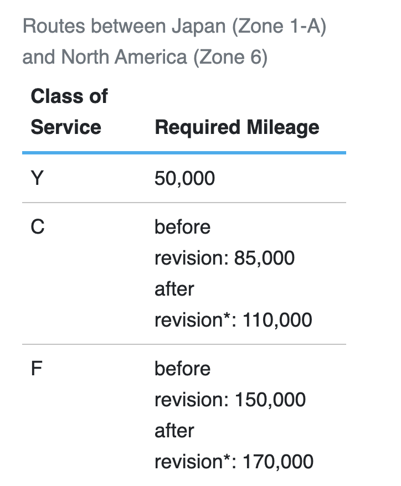This screenshot has height=486, width=401.
Task: Click the 'and North America (Zone 6)' caption line
Action: 145,57
